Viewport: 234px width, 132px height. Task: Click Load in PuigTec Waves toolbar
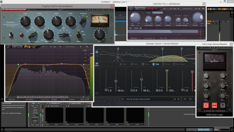click(x=103, y=10)
